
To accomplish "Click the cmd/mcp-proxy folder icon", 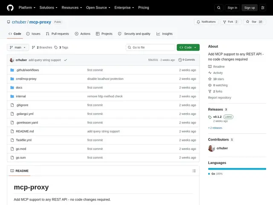I will pos(12,79).
